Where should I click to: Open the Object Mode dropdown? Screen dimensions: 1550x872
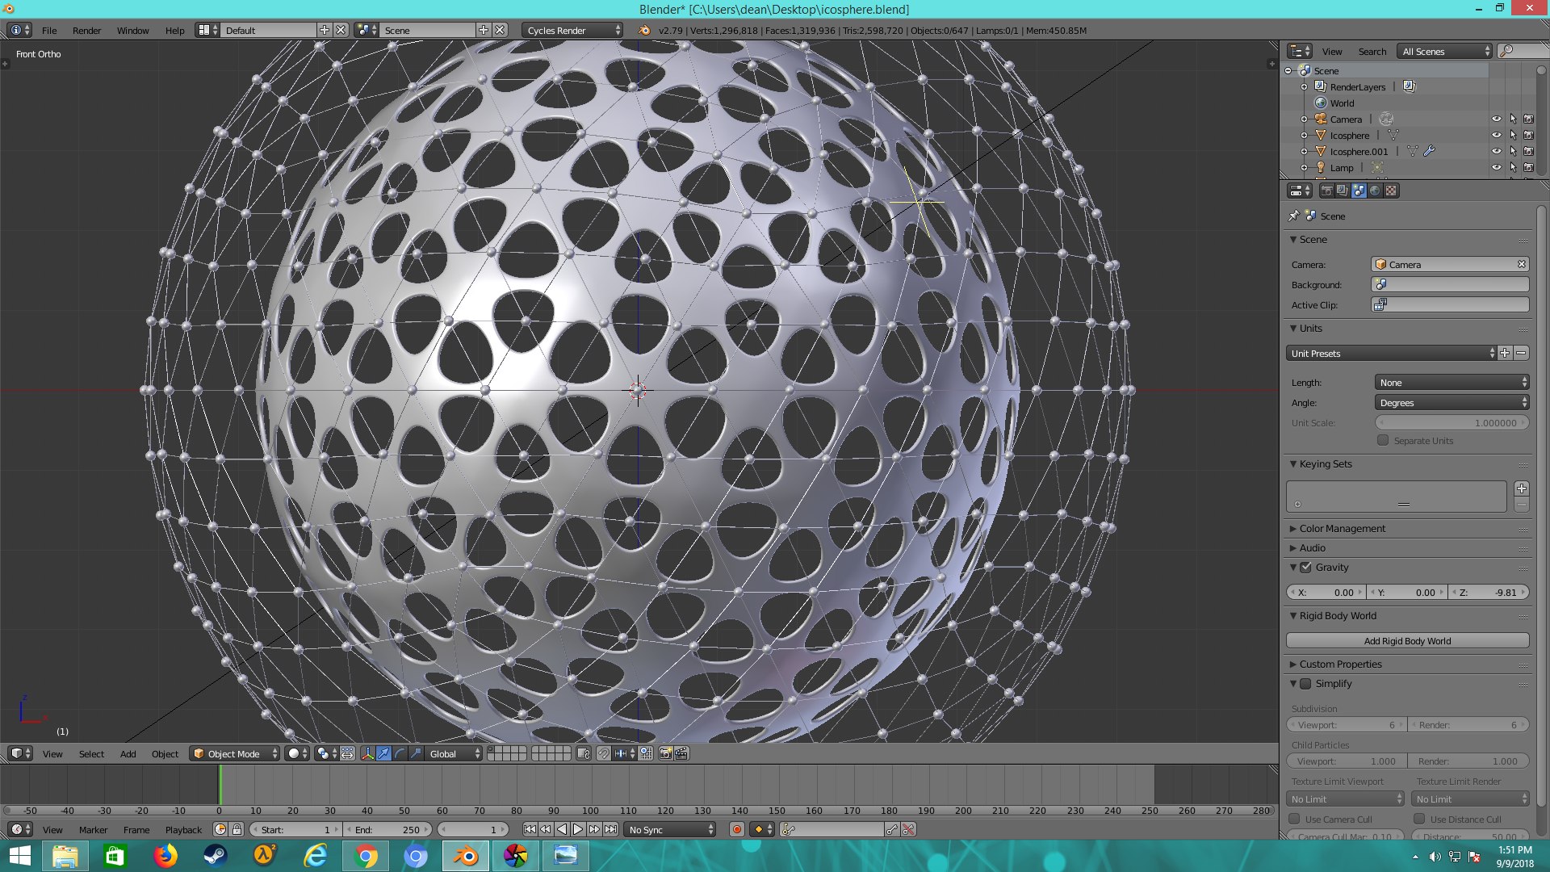[x=235, y=753]
